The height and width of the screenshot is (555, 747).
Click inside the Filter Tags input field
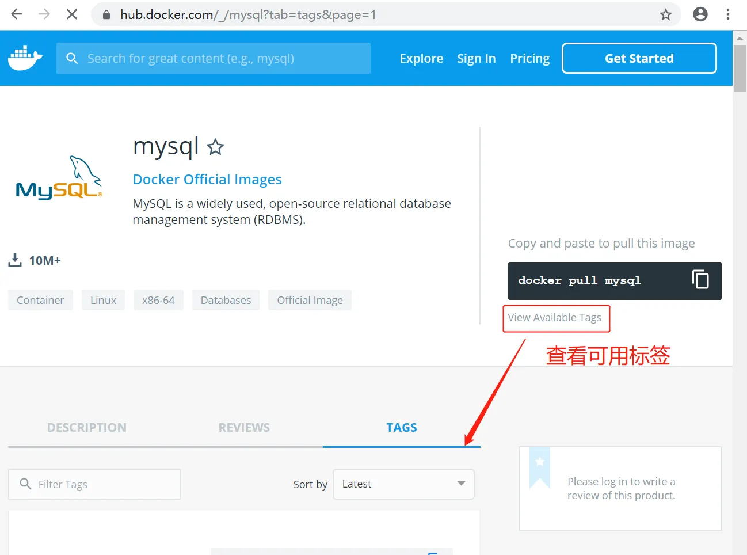click(x=94, y=484)
